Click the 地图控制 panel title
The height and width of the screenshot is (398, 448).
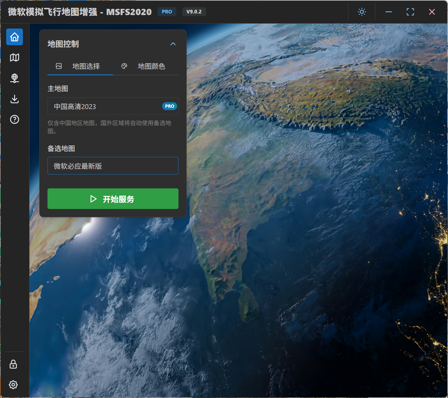tap(63, 44)
